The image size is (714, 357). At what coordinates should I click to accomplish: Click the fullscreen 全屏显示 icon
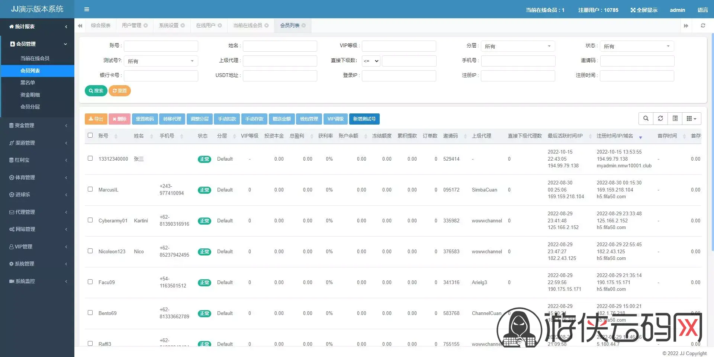(x=633, y=10)
